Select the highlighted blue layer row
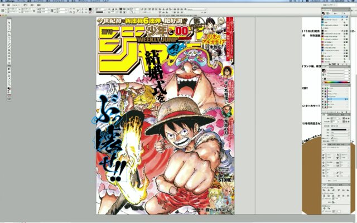Viewport: 357px width, 223px height. [336, 99]
